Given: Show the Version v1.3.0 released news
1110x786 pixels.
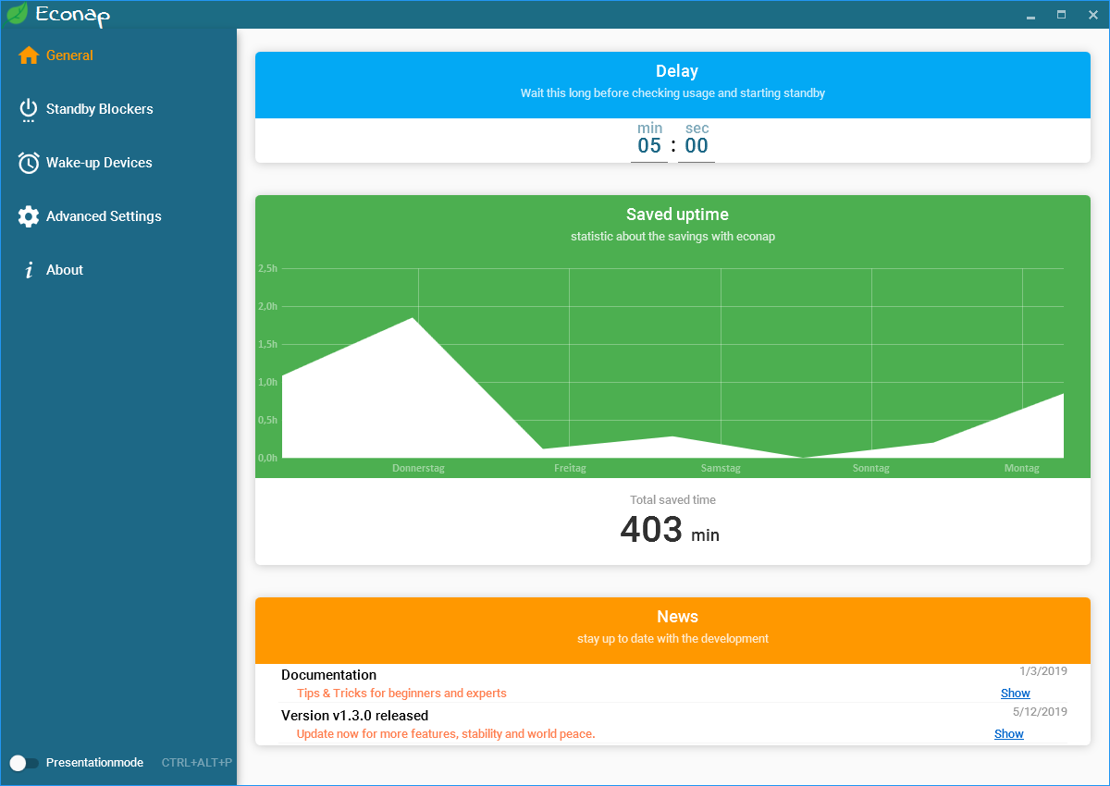Looking at the screenshot, I should pos(1008,734).
